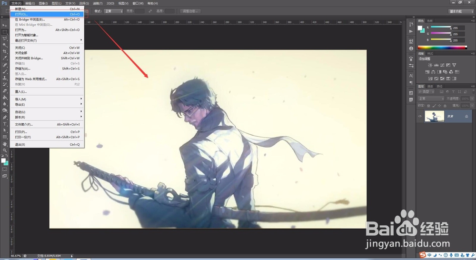Toggle filter for pixel layers
476x260 pixels.
441,91
